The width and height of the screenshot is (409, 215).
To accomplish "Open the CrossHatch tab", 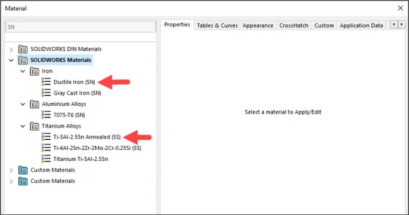I will (294, 26).
